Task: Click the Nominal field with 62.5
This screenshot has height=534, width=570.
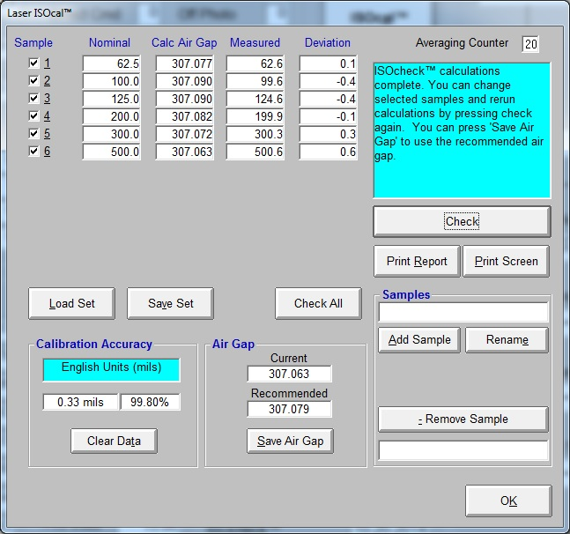Action: pyautogui.click(x=112, y=63)
